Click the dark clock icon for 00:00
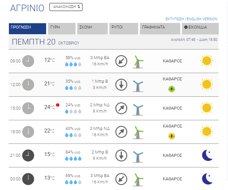Viewport: 228px width, 190px height. click(28, 179)
